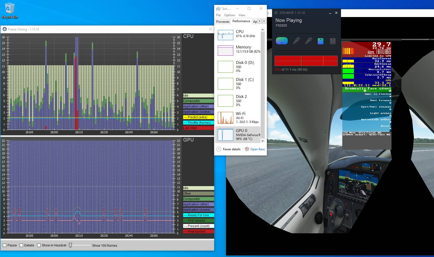Enable the Details checkbox in Frame Timing
434x257 pixels.
pyautogui.click(x=21, y=245)
